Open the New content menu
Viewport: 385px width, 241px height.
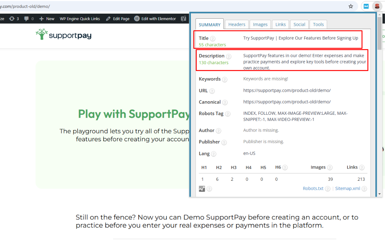(47, 19)
